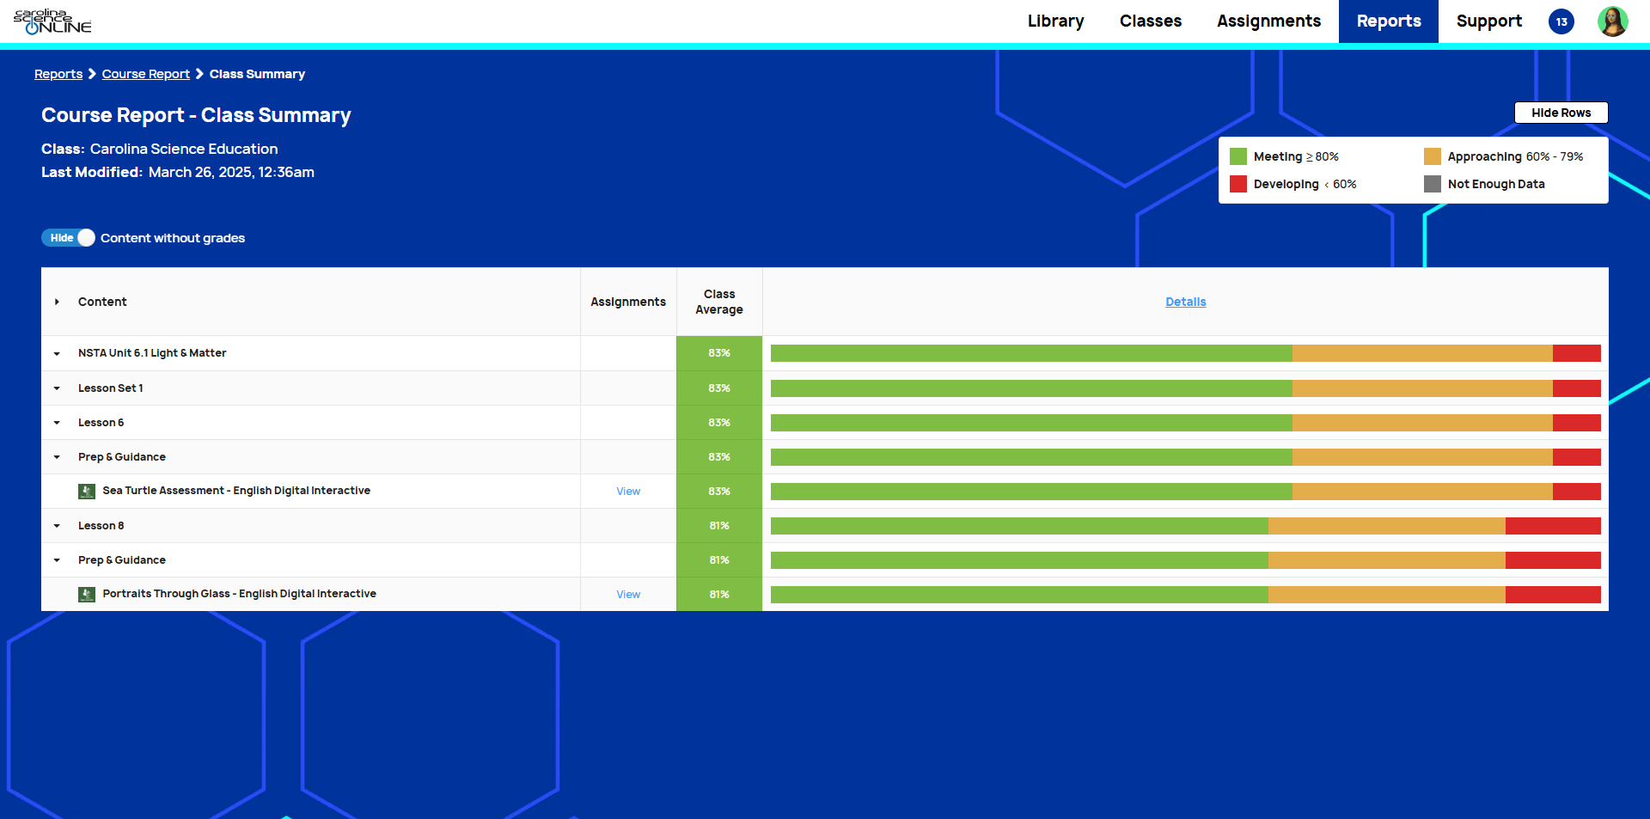Collapse the Prep & Guidance row under Lesson 6

(x=57, y=457)
